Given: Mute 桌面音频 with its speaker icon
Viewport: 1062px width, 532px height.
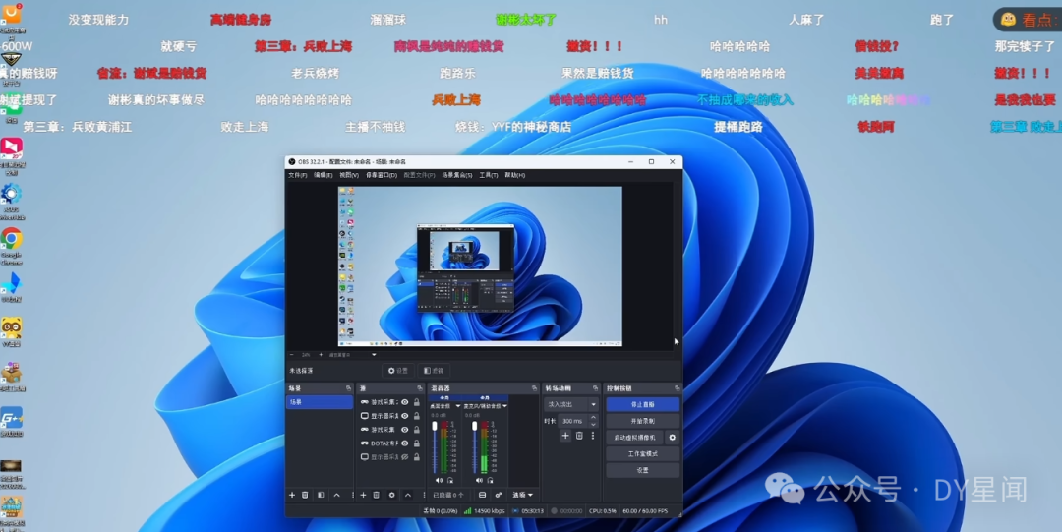Looking at the screenshot, I should click(x=439, y=481).
